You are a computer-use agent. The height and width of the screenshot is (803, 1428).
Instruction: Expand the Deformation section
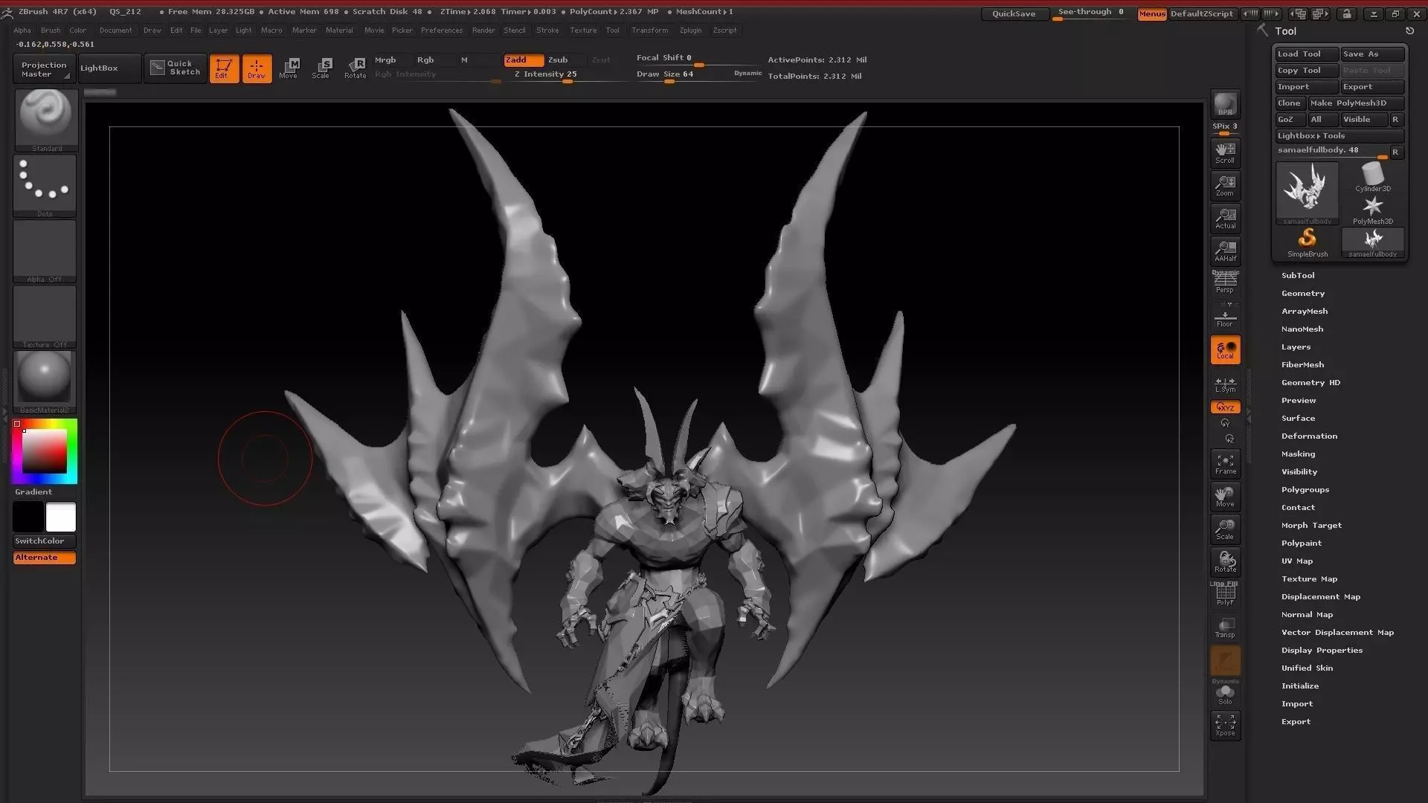point(1309,436)
